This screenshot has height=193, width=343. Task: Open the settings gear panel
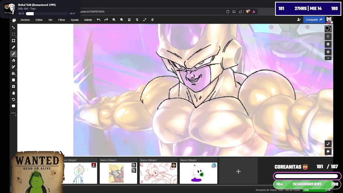pyautogui.click(x=328, y=52)
